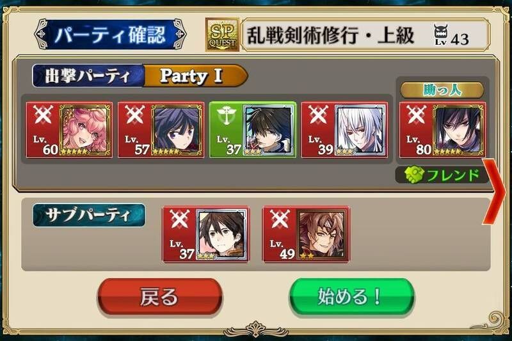The height and width of the screenshot is (341, 512).
Task: Click the 助っ人 helper label
Action: click(x=442, y=90)
